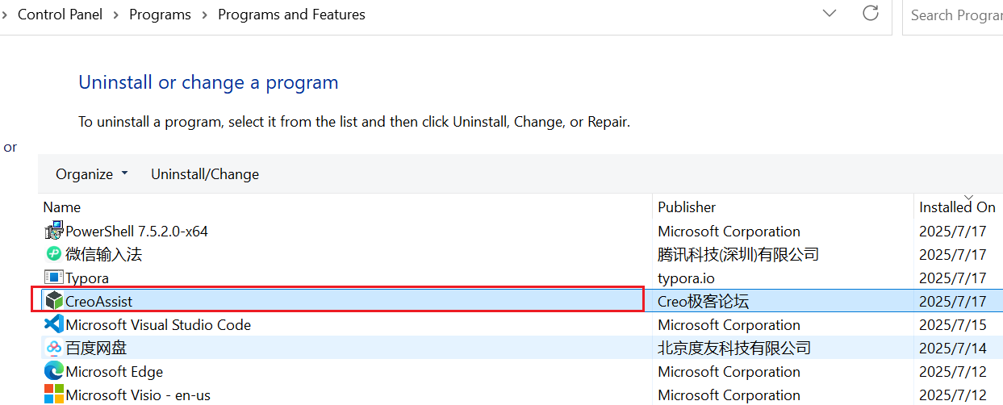Click the 百度网盘 program icon
This screenshot has height=405, width=1003.
coord(53,348)
